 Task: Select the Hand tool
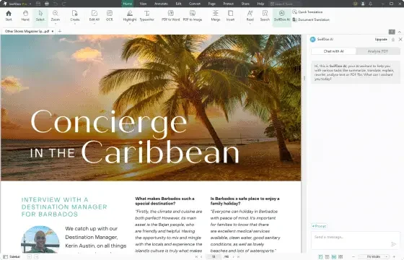pos(25,16)
